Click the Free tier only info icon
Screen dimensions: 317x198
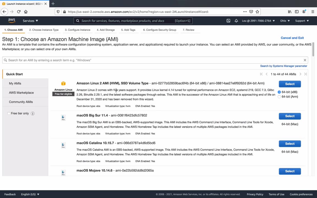click(32, 114)
